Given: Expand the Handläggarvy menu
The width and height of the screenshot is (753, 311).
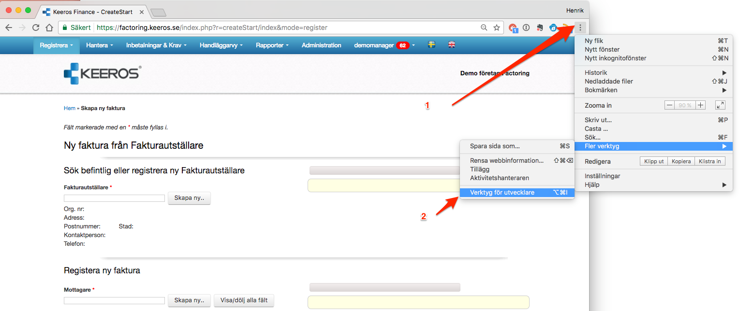Looking at the screenshot, I should (221, 45).
